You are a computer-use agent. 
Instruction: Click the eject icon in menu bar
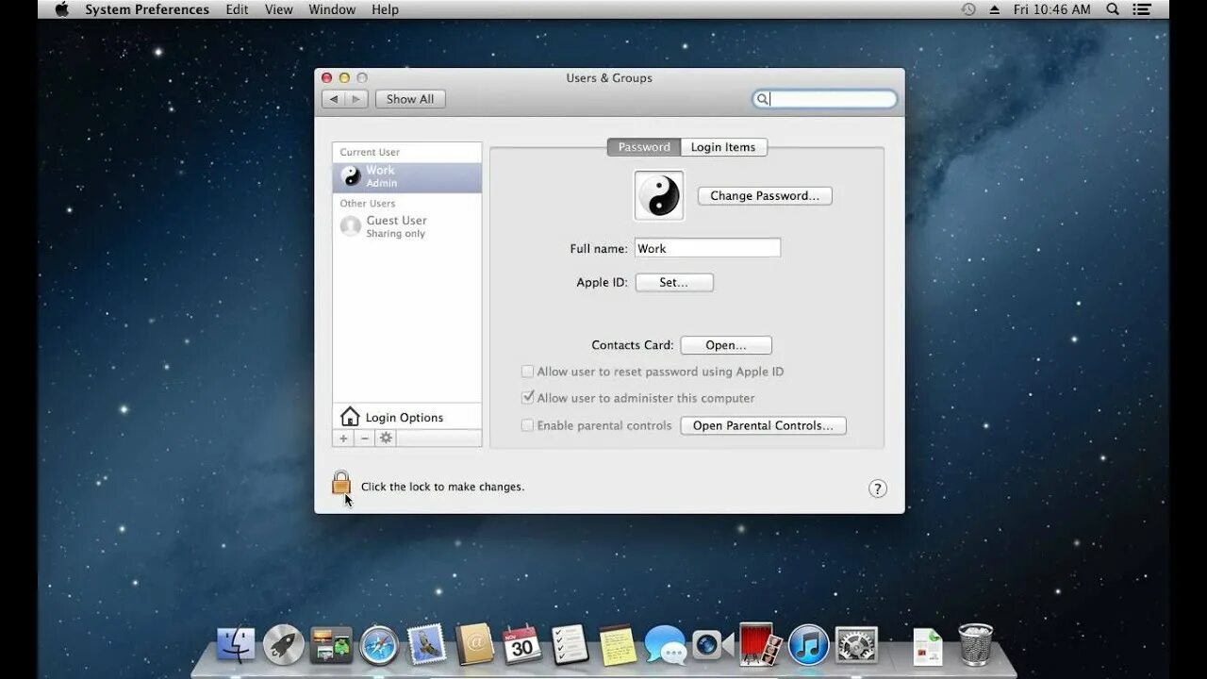(x=994, y=9)
